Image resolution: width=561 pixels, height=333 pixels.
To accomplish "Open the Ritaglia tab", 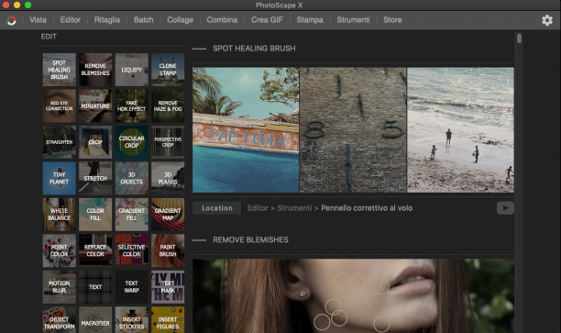I will 107,20.
